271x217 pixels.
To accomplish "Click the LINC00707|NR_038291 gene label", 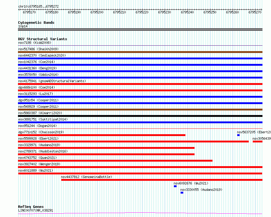I will 36,210.
